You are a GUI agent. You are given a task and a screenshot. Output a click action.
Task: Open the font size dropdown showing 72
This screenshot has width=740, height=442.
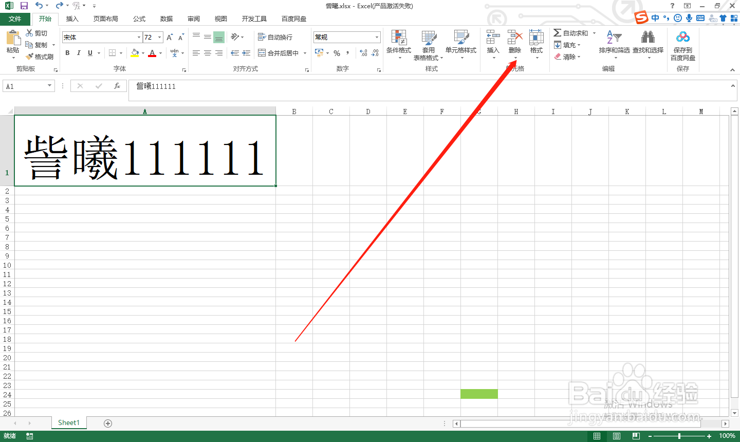tap(160, 37)
